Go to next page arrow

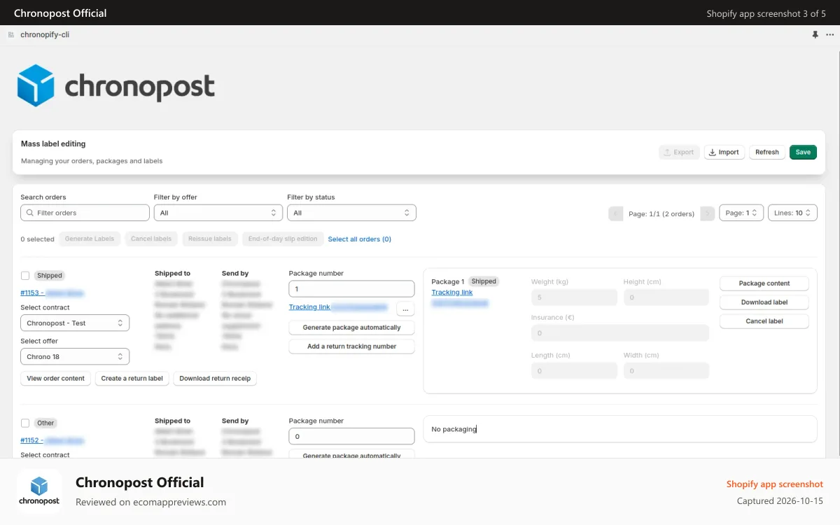[708, 213]
